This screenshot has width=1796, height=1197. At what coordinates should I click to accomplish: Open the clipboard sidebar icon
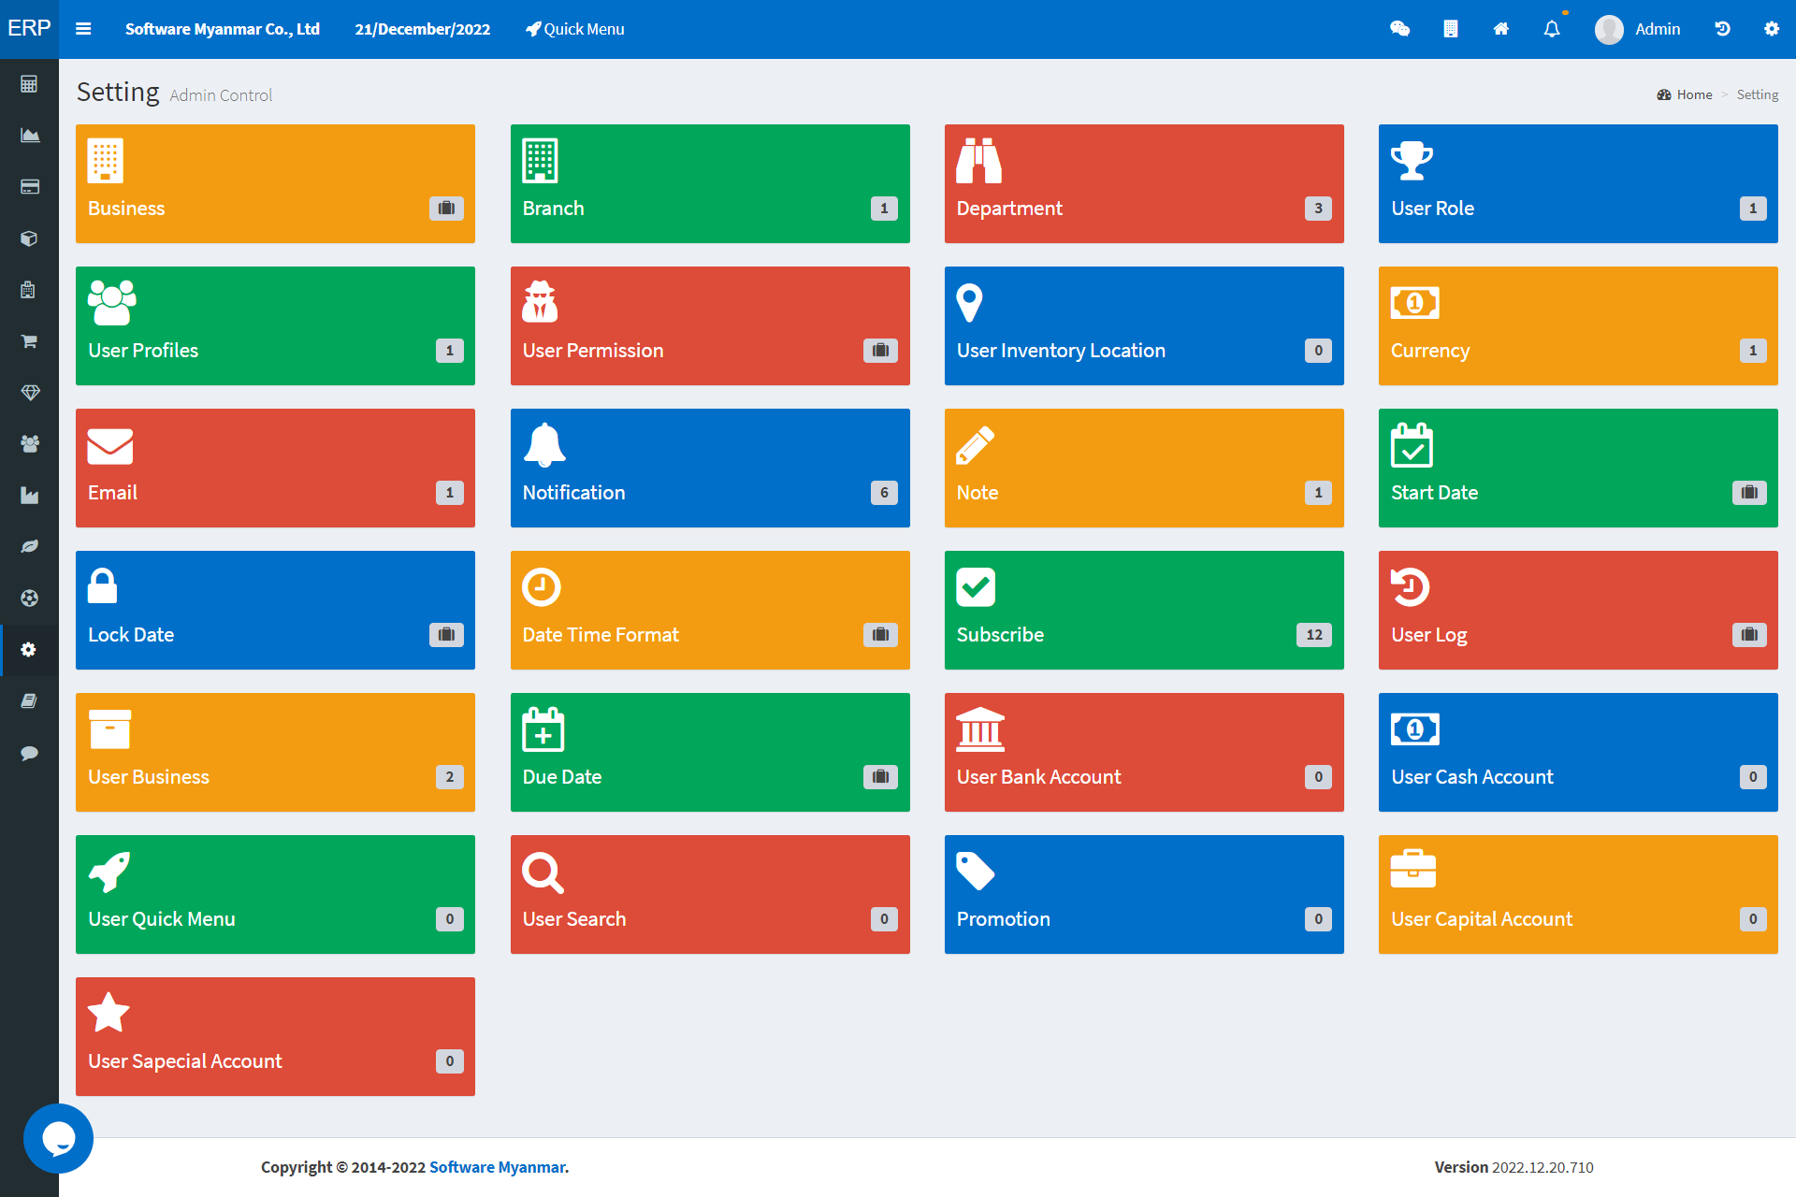[x=29, y=290]
